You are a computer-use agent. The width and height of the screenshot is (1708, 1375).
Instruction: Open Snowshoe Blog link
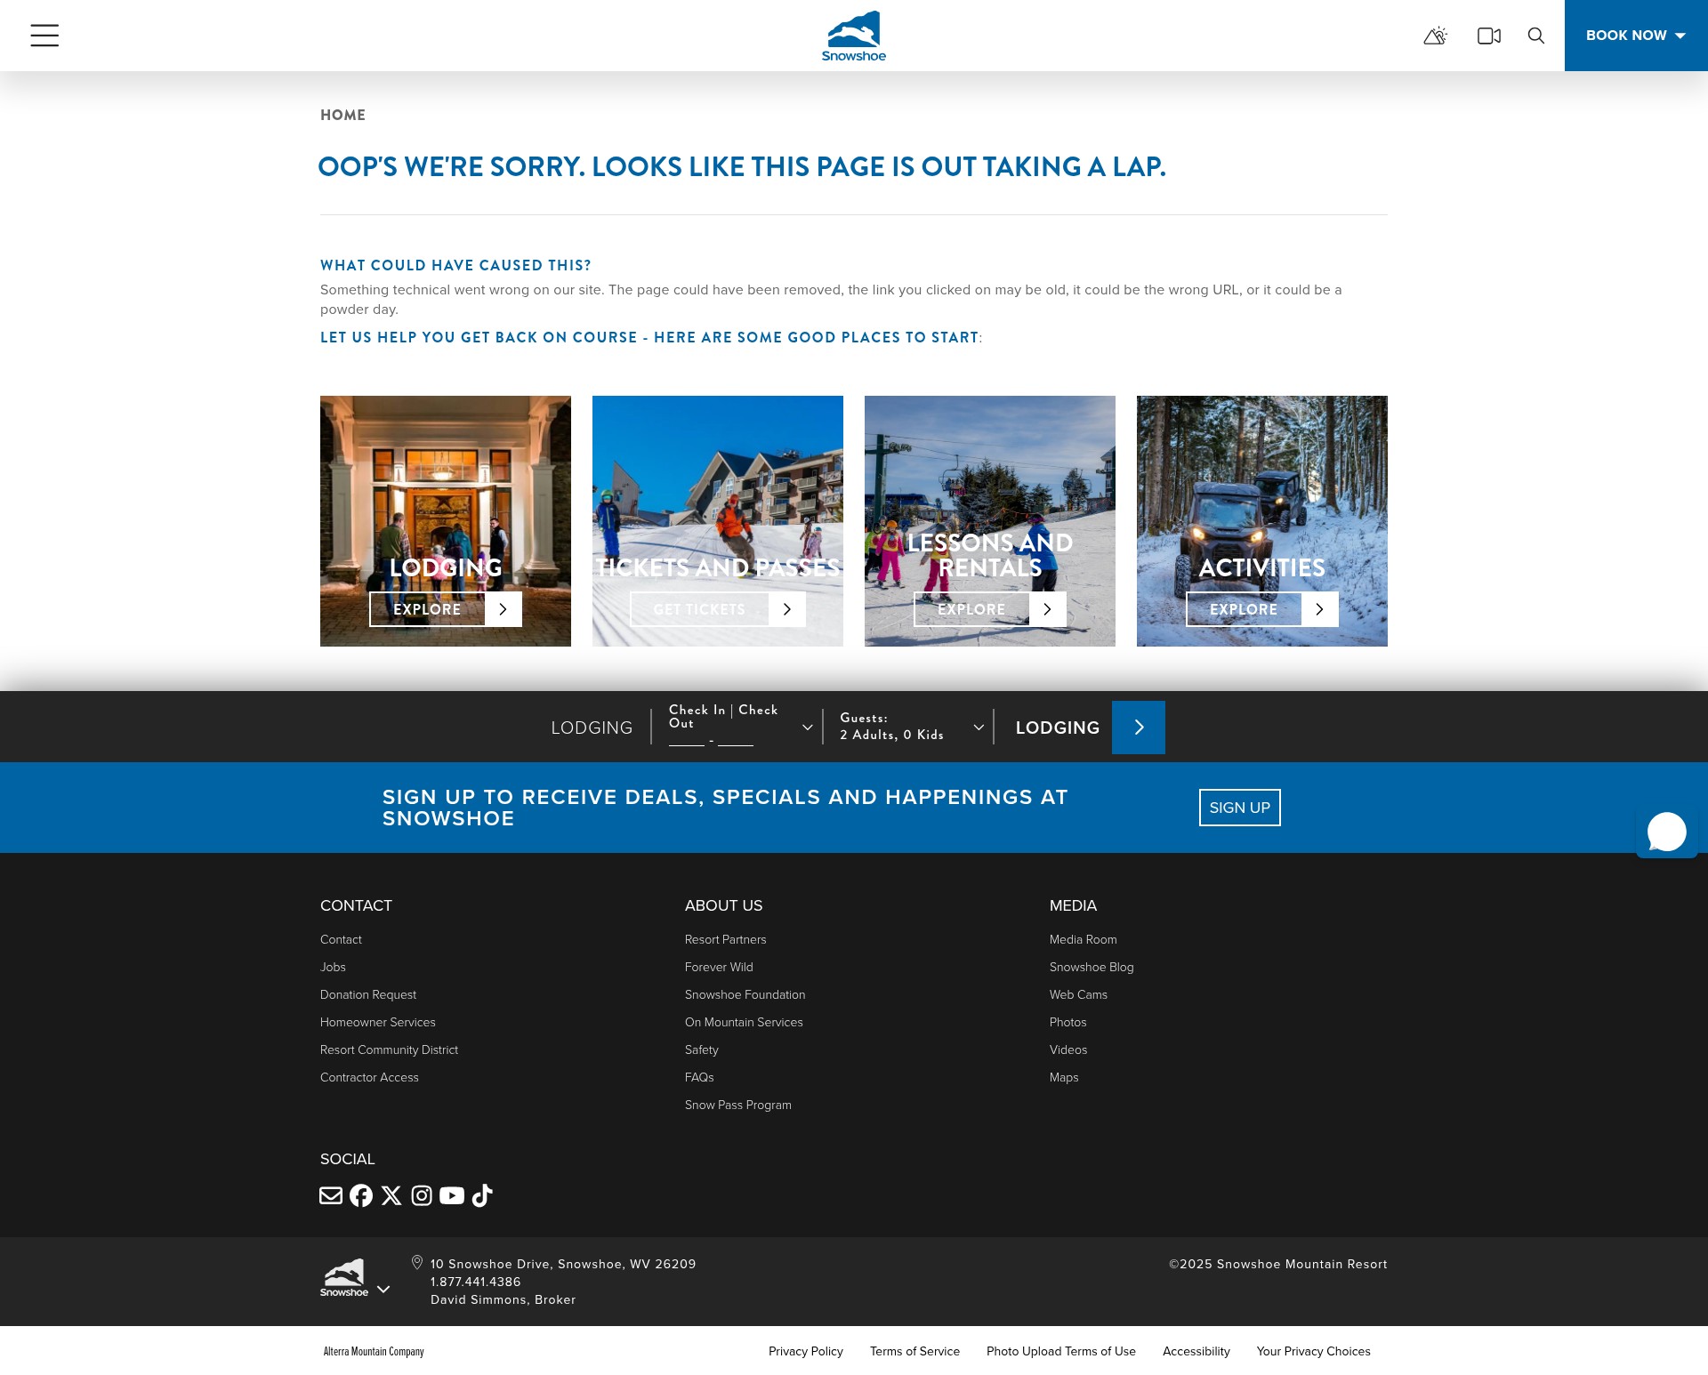pos(1092,967)
